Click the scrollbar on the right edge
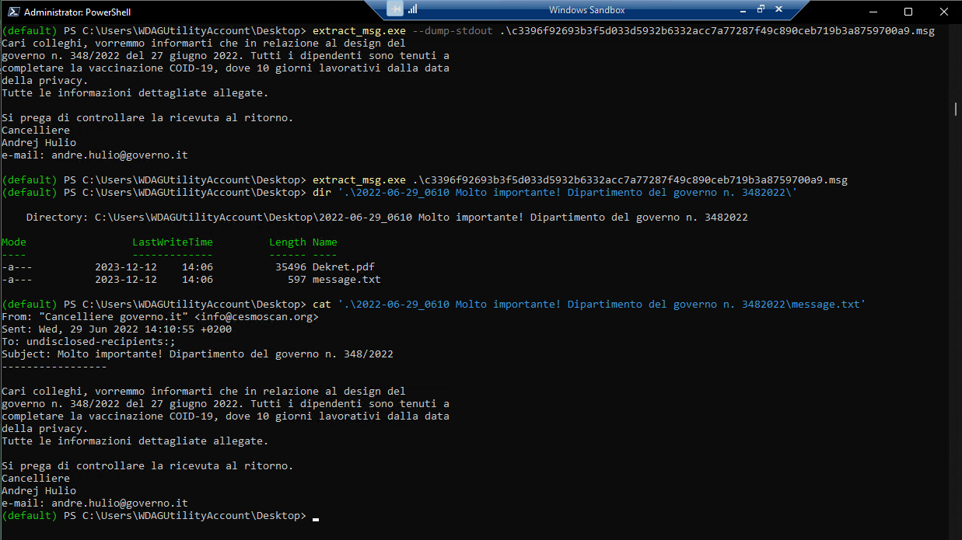Image resolution: width=962 pixels, height=540 pixels. [x=955, y=110]
